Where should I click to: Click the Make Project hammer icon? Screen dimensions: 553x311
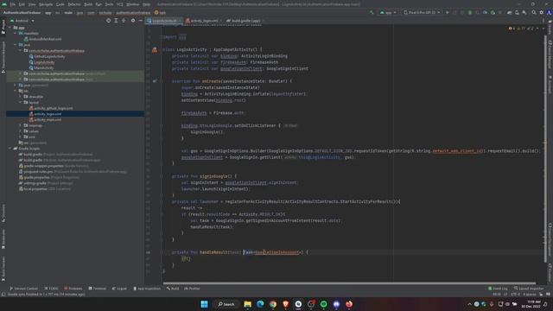pyautogui.click(x=372, y=13)
